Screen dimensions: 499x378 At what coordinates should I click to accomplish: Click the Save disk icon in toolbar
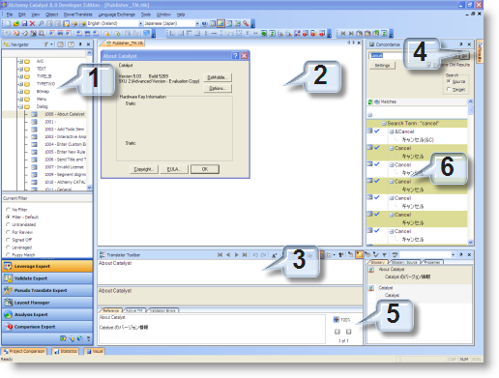(24, 23)
